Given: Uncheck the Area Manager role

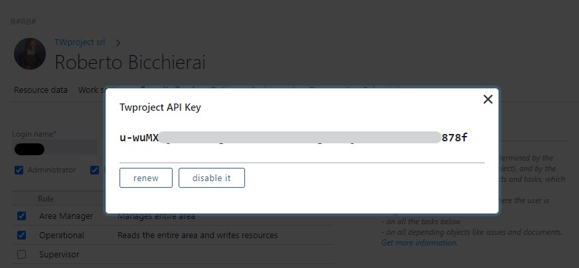Looking at the screenshot, I should coord(22,216).
